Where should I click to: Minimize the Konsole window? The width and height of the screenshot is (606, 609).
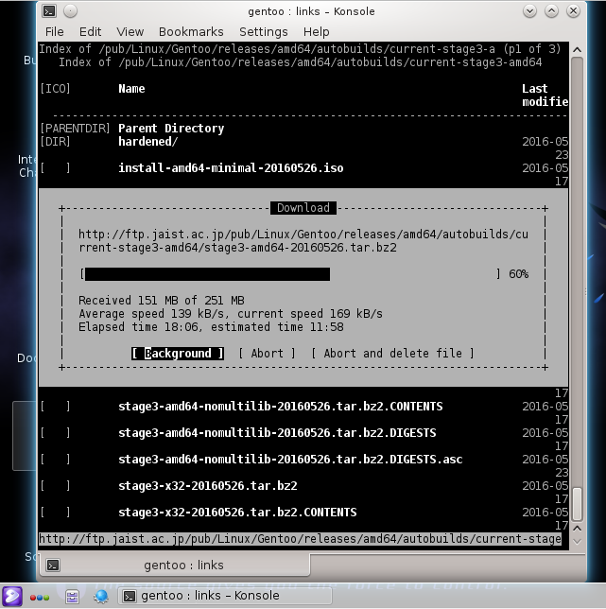pyautogui.click(x=529, y=11)
